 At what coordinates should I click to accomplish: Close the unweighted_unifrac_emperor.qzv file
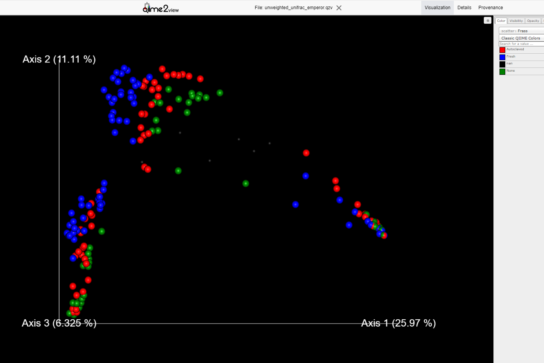click(x=339, y=8)
